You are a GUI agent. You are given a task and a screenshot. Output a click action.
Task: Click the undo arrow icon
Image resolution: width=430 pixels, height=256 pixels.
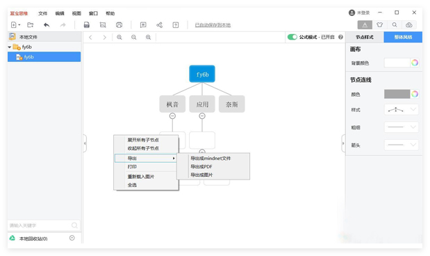(47, 25)
